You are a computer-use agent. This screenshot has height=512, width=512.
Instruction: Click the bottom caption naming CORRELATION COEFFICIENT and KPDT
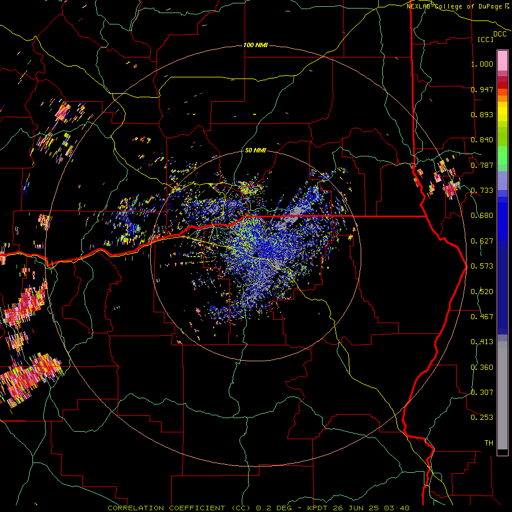pos(258,508)
